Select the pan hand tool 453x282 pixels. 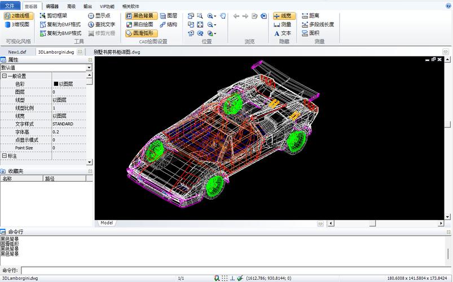pos(223,16)
